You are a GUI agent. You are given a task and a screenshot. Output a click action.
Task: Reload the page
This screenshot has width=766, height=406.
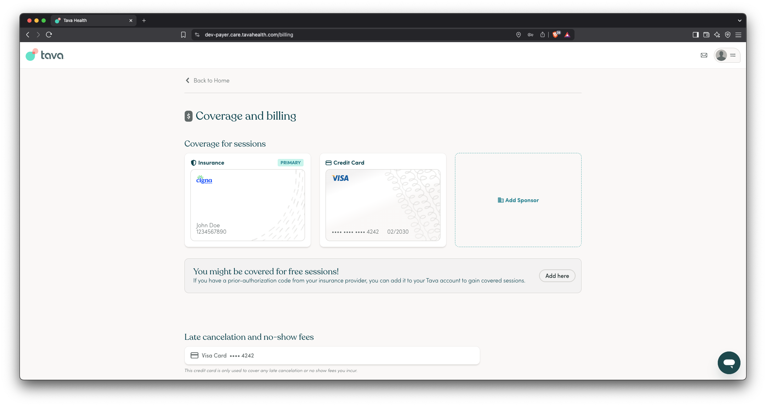click(49, 35)
